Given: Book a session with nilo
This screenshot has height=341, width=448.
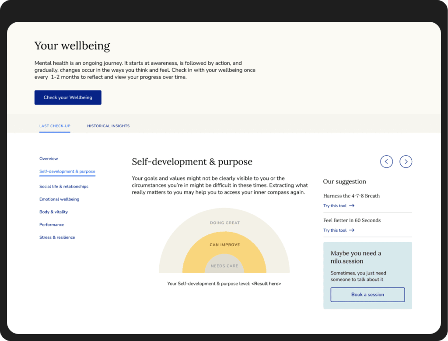Looking at the screenshot, I should tap(367, 295).
